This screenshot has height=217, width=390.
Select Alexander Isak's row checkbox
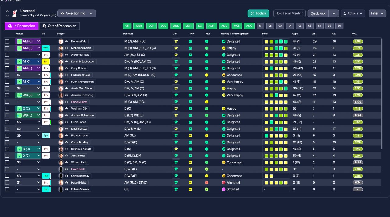click(x=7, y=55)
